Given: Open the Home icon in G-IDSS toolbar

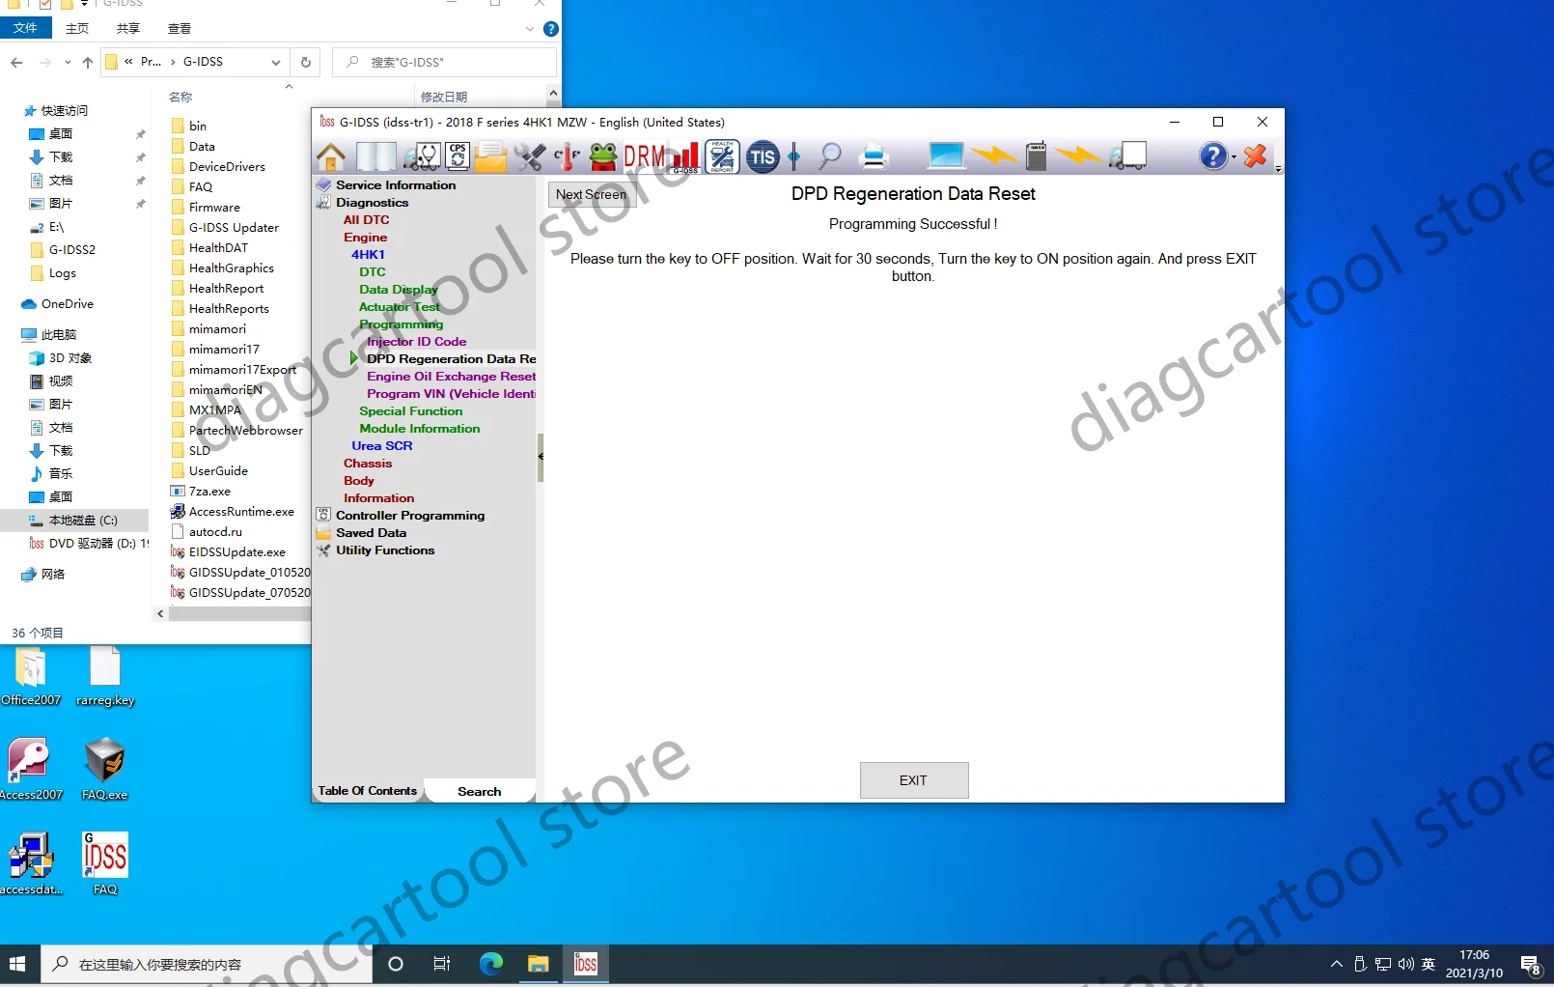Looking at the screenshot, I should coord(331,156).
